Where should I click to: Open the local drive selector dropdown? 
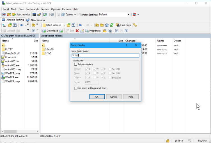tap(4, 25)
